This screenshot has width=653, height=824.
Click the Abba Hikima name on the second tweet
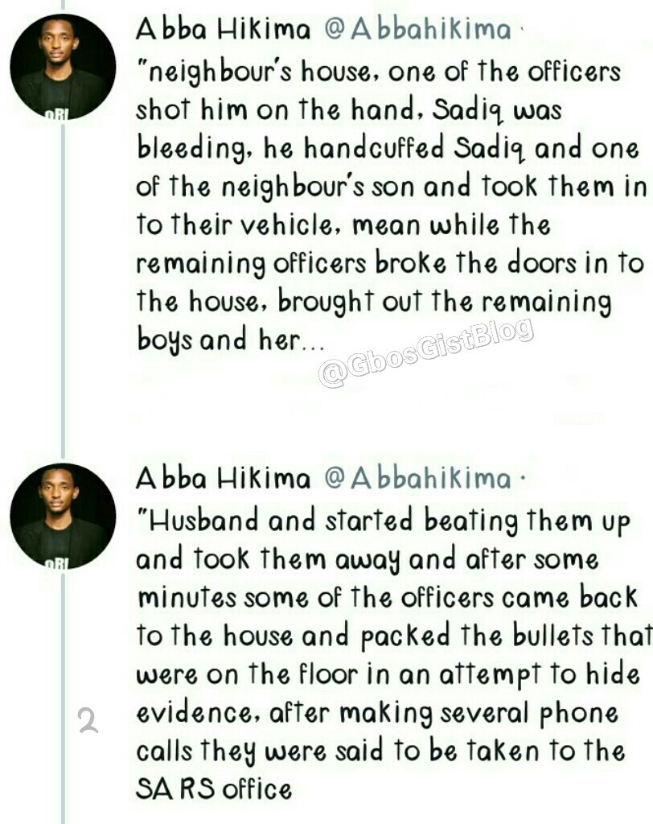[224, 478]
